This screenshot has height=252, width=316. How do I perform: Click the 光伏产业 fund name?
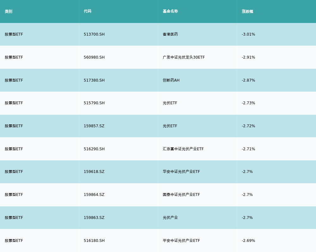[x=170, y=218]
